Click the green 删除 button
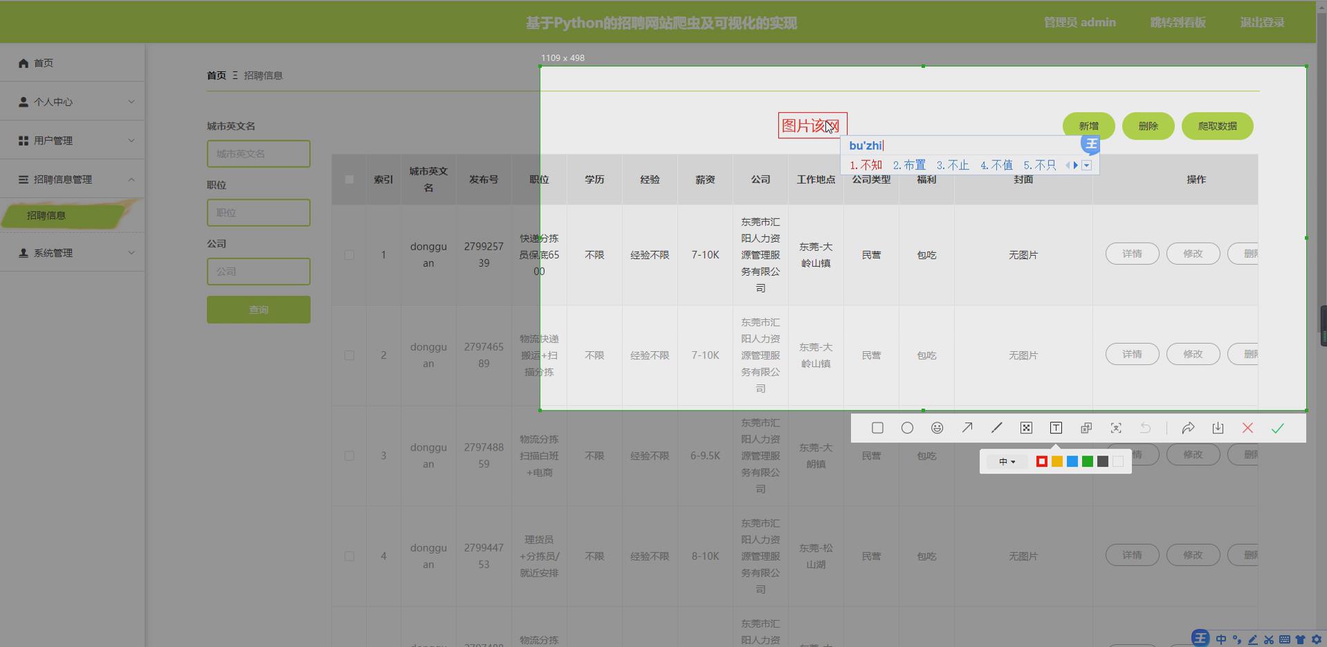 pyautogui.click(x=1148, y=126)
